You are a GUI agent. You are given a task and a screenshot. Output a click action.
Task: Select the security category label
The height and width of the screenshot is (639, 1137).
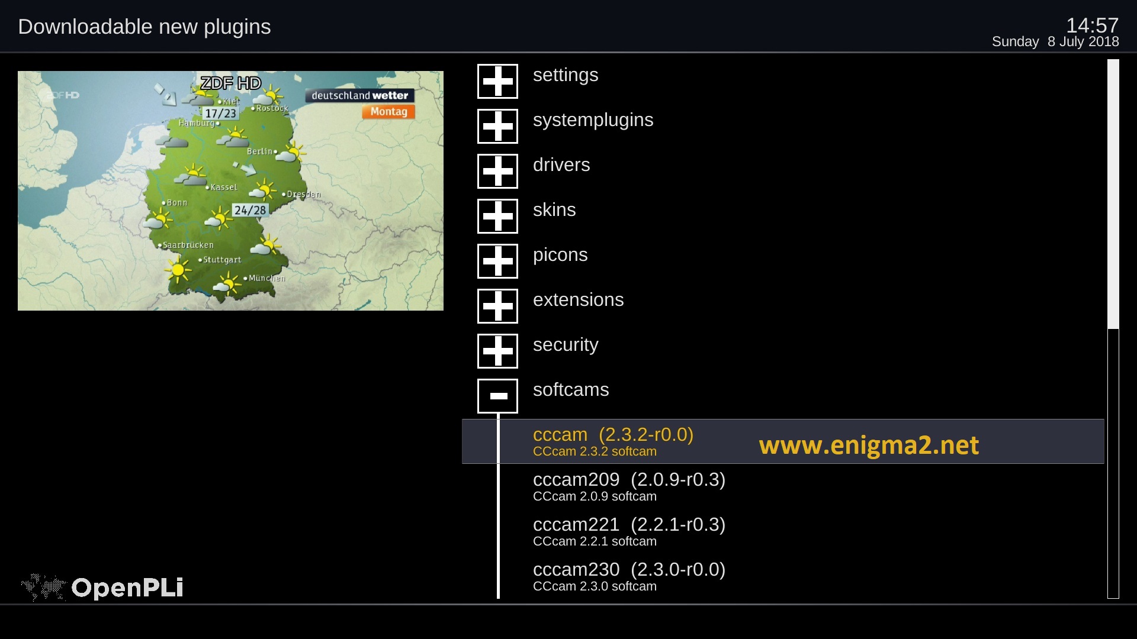566,346
